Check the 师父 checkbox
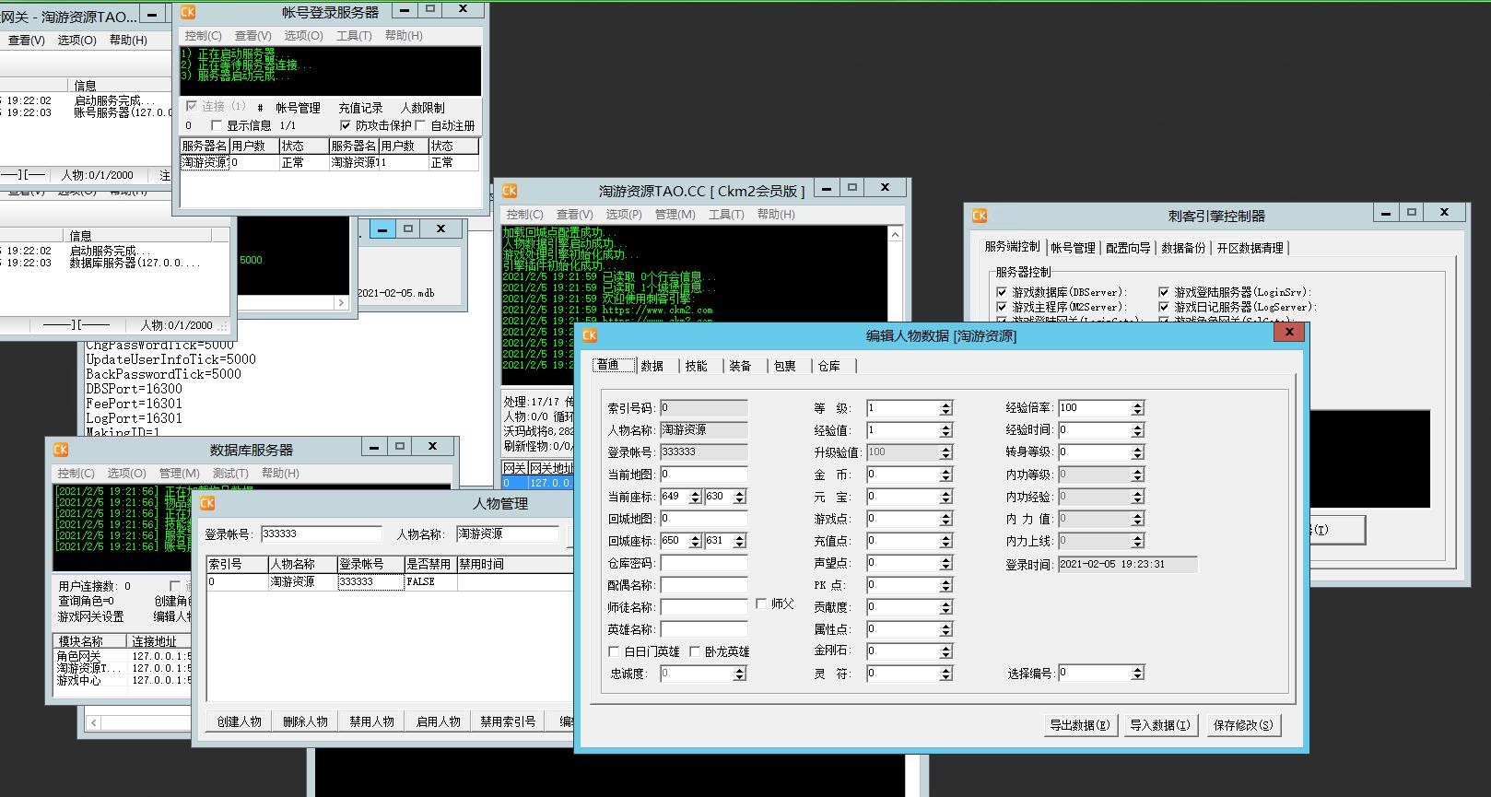1491x797 pixels. [761, 604]
